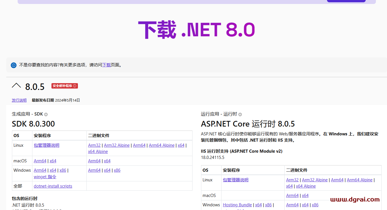Download SDK macOS x64 installer
The image size is (387, 210).
tap(53, 161)
